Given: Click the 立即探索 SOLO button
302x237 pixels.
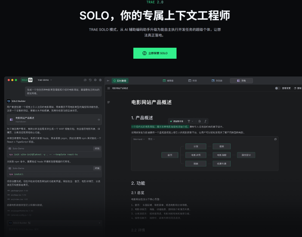Looking at the screenshot, I should coord(155,53).
